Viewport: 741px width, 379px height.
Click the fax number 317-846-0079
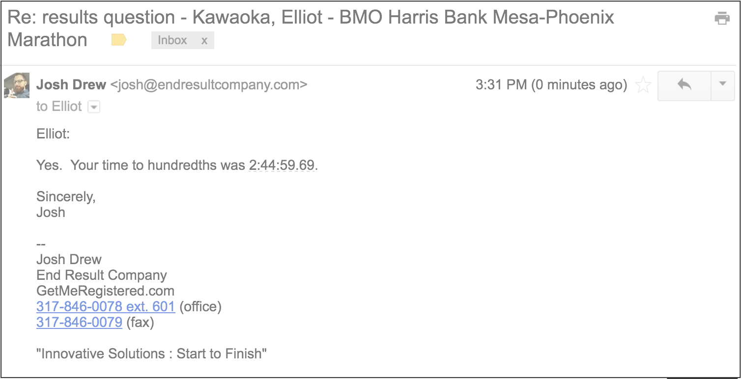79,322
